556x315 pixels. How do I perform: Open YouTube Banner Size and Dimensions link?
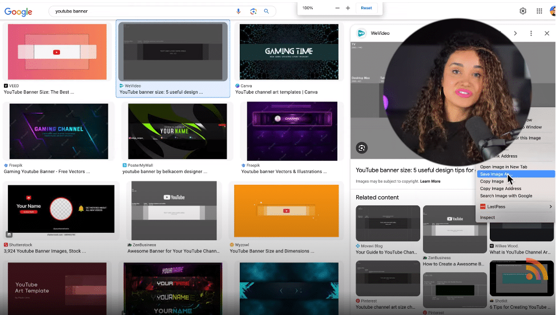coord(272,251)
